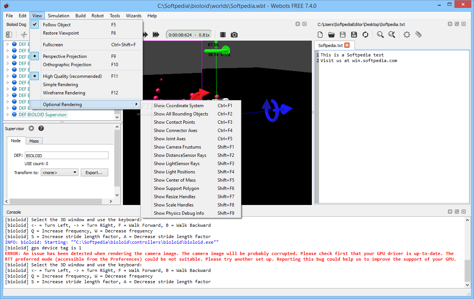Click Restore Viewpoint in the View menu
This screenshot has width=474, height=299.
tap(86, 33)
